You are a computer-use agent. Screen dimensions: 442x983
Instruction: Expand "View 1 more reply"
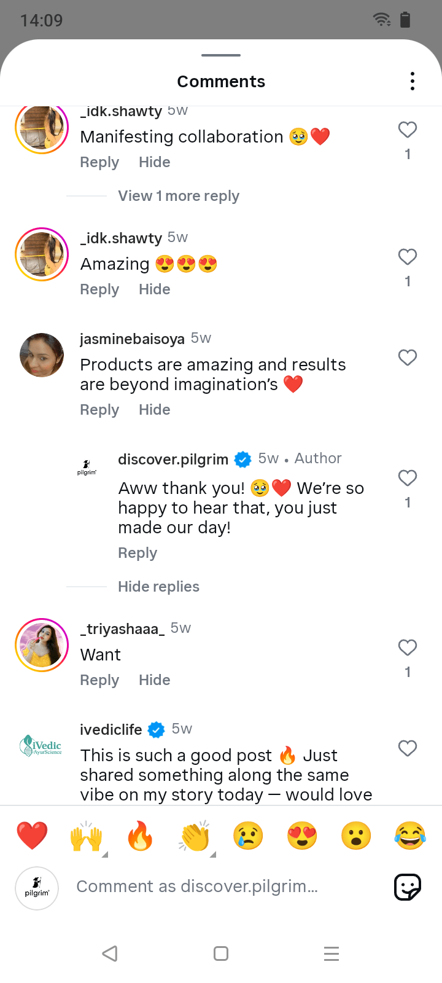(179, 196)
